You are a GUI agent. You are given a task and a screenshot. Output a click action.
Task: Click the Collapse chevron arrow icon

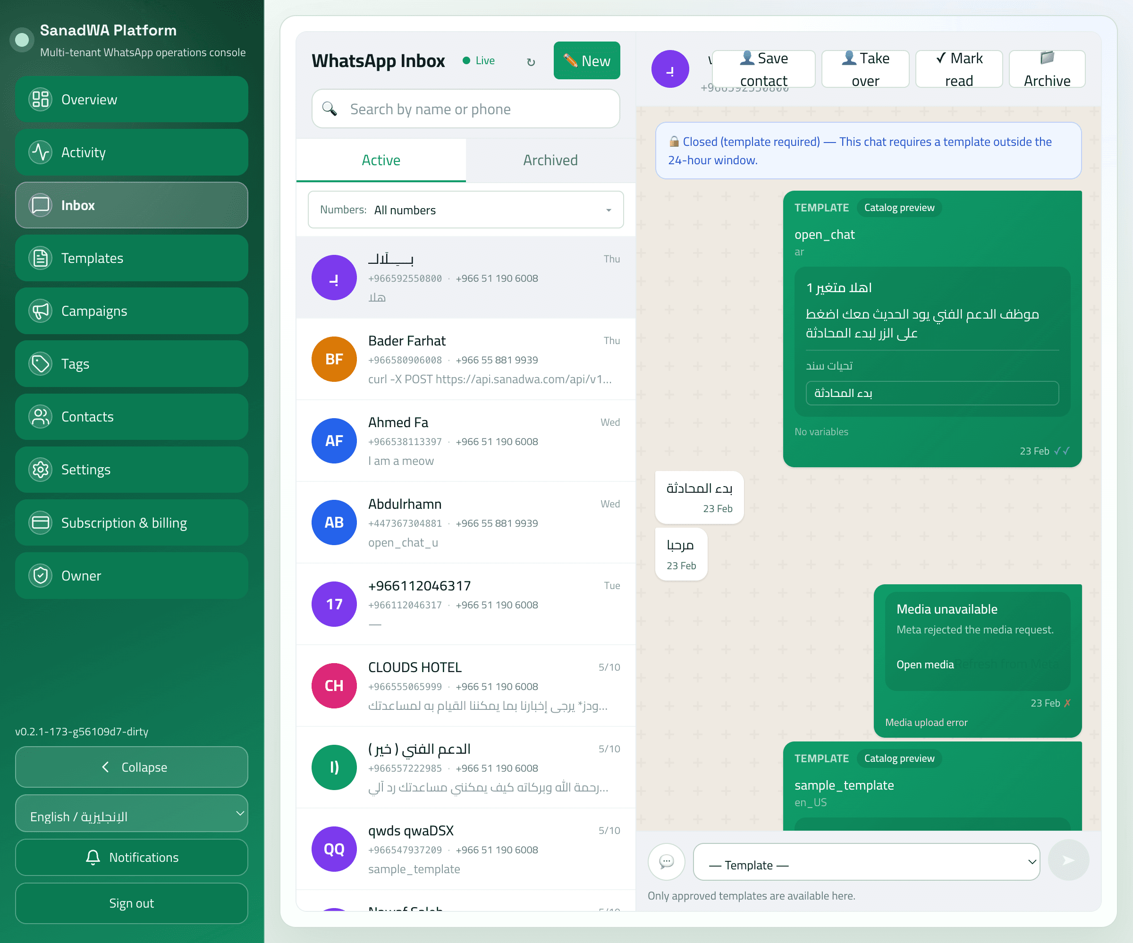(x=105, y=766)
